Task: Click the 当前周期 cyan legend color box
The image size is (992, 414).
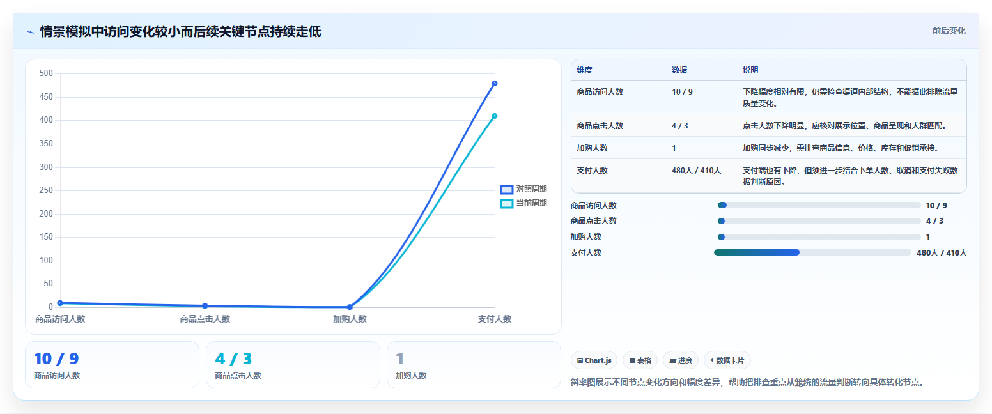Action: click(507, 203)
